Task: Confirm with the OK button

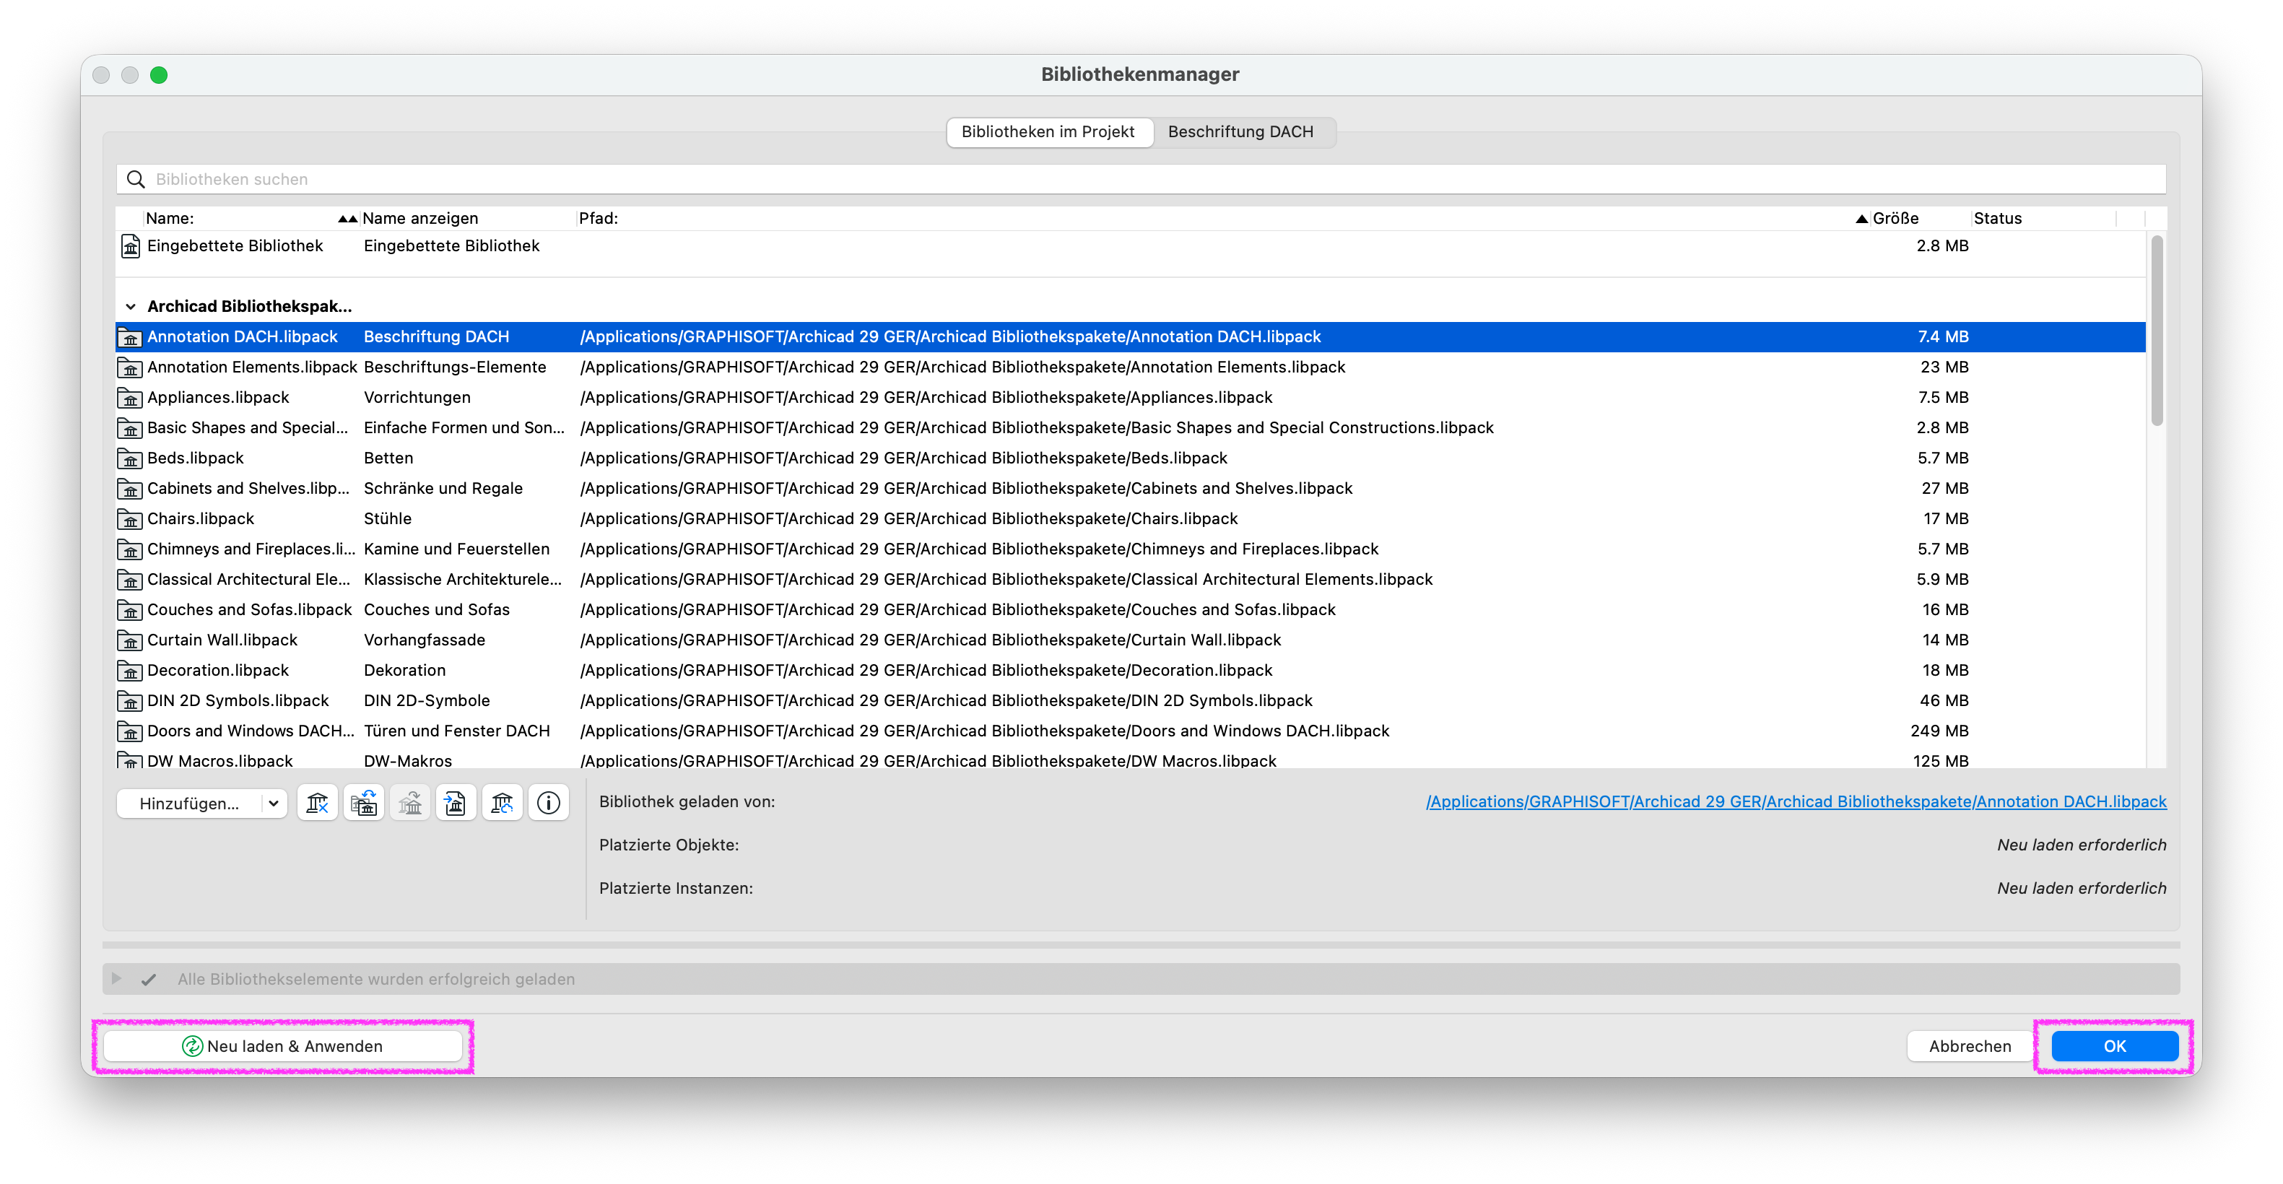Action: coord(2114,1046)
